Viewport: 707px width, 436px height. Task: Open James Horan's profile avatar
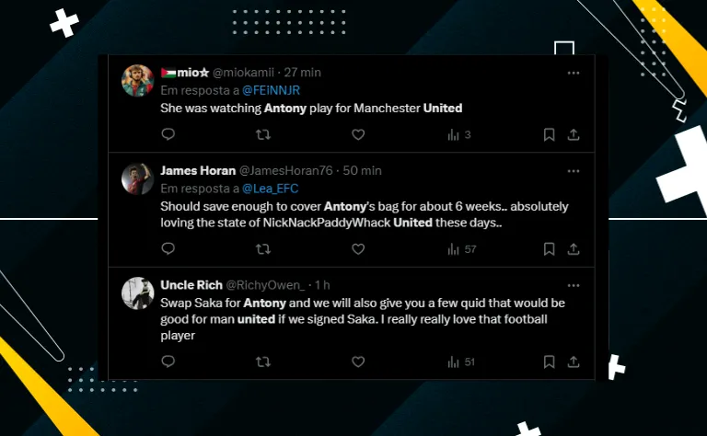[x=138, y=178]
